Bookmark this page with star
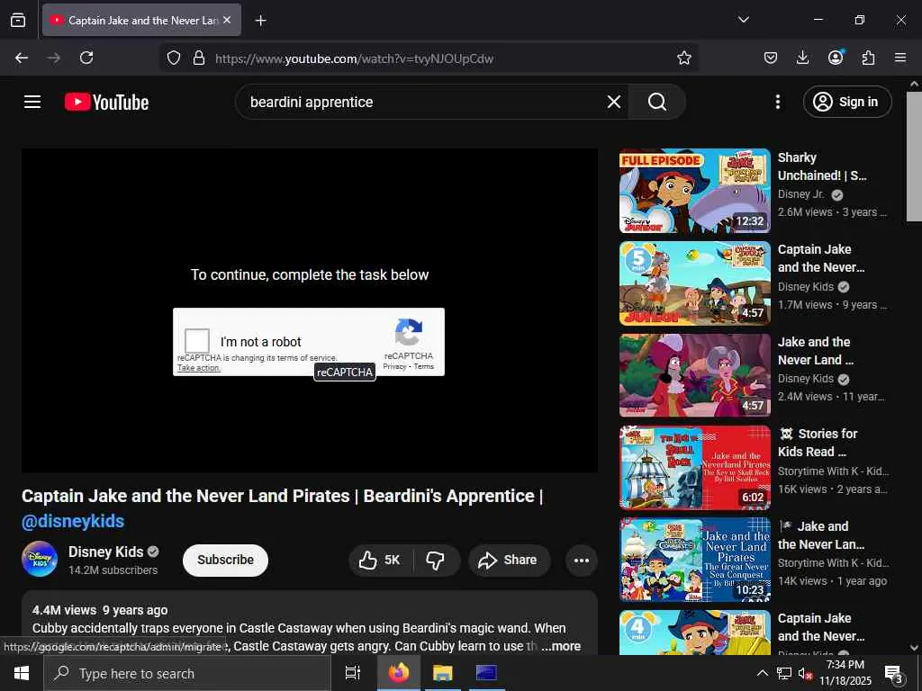Viewport: 922px width, 691px height. click(683, 58)
